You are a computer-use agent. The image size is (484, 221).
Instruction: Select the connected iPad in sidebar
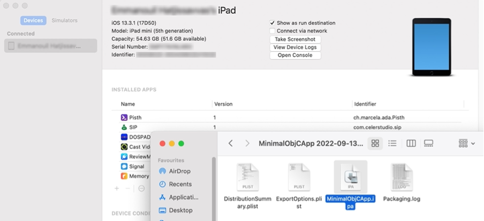point(51,46)
